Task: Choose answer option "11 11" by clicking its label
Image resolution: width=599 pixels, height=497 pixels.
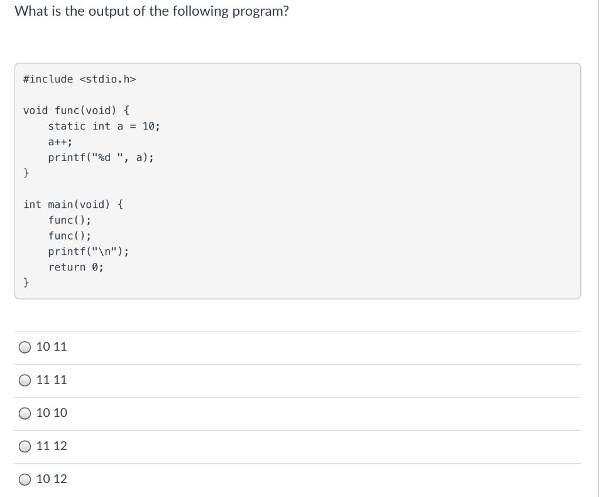Action: (x=50, y=379)
